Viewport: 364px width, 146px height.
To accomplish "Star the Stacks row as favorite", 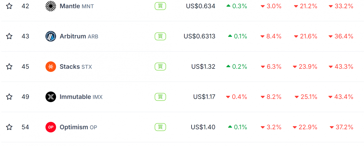I will pos(9,67).
